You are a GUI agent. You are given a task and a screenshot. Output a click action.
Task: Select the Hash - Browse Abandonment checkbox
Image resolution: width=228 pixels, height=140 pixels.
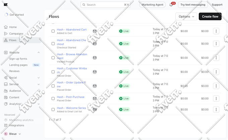(x=53, y=58)
